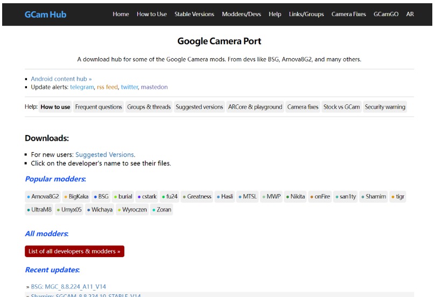Open MWP modder page
The image size is (435, 297).
[271, 196]
